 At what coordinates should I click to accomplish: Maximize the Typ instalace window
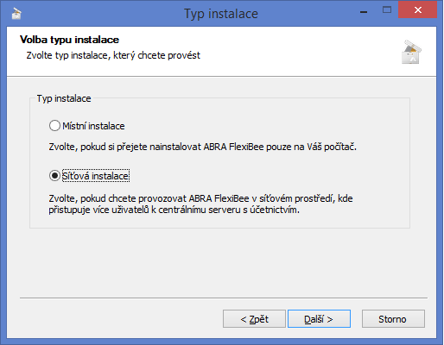coord(387,10)
